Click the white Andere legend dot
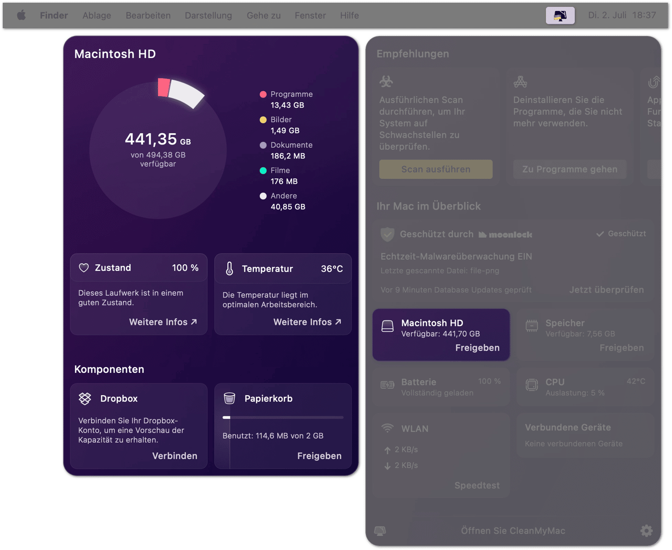Viewport: 672px width, 550px height. (263, 196)
